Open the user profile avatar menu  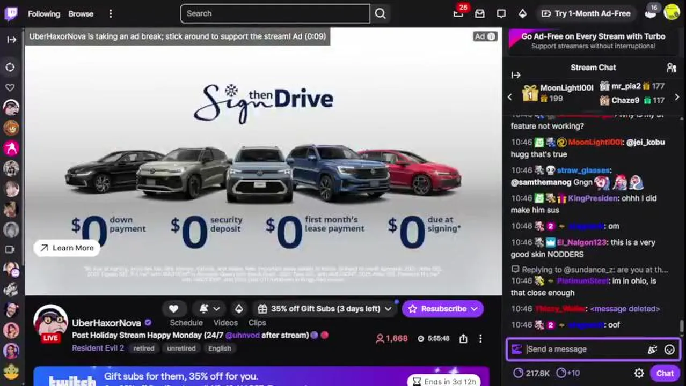pos(672,13)
